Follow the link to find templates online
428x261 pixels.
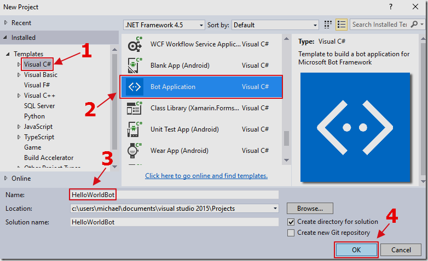click(x=206, y=176)
